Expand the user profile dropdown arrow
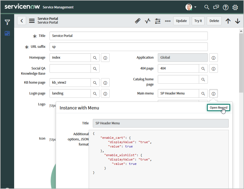 click(x=195, y=7)
